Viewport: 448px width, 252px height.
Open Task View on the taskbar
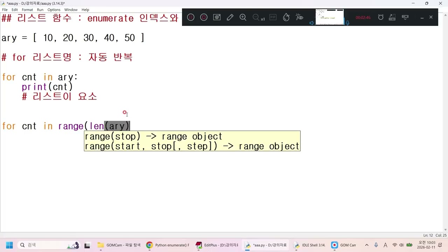[x=87, y=245]
